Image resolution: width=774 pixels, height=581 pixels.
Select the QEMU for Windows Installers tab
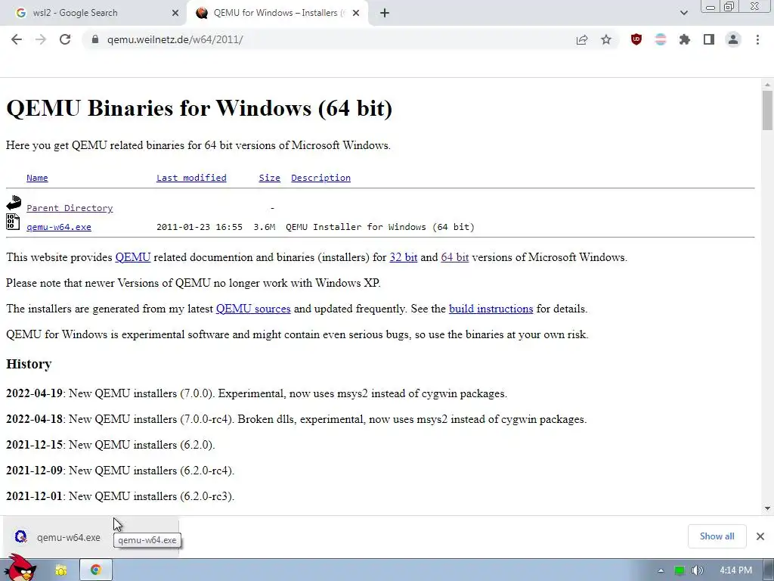[279, 13]
